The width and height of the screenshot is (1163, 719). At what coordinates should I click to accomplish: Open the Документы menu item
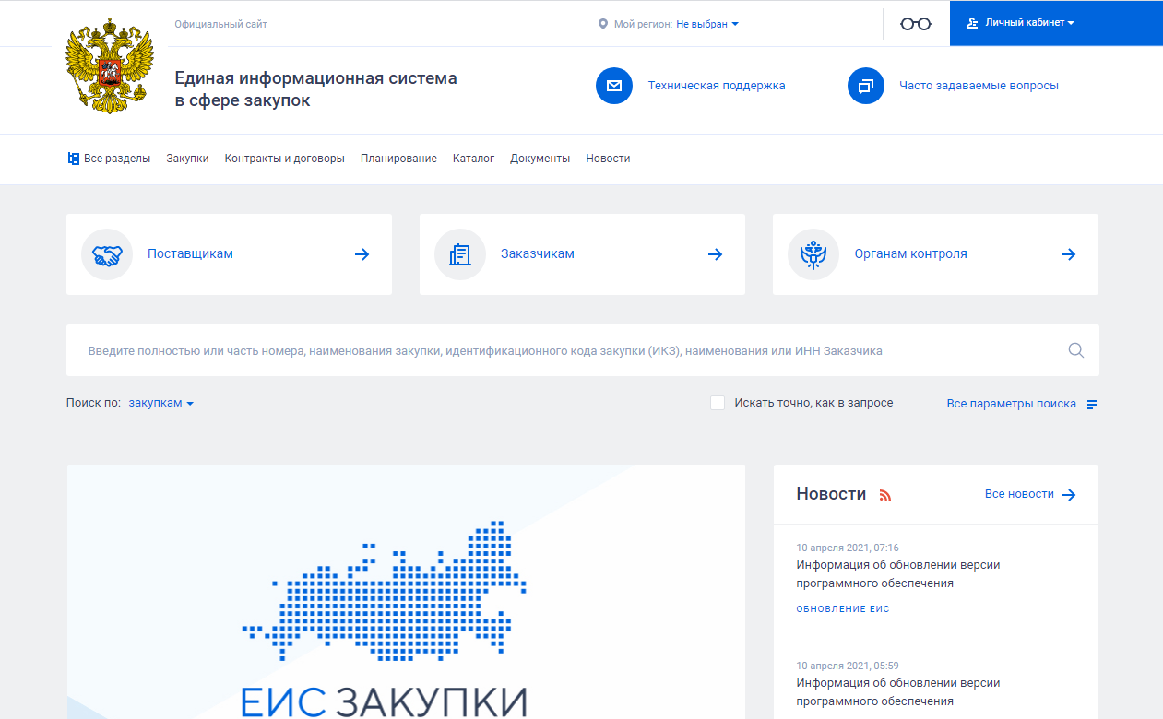point(540,158)
